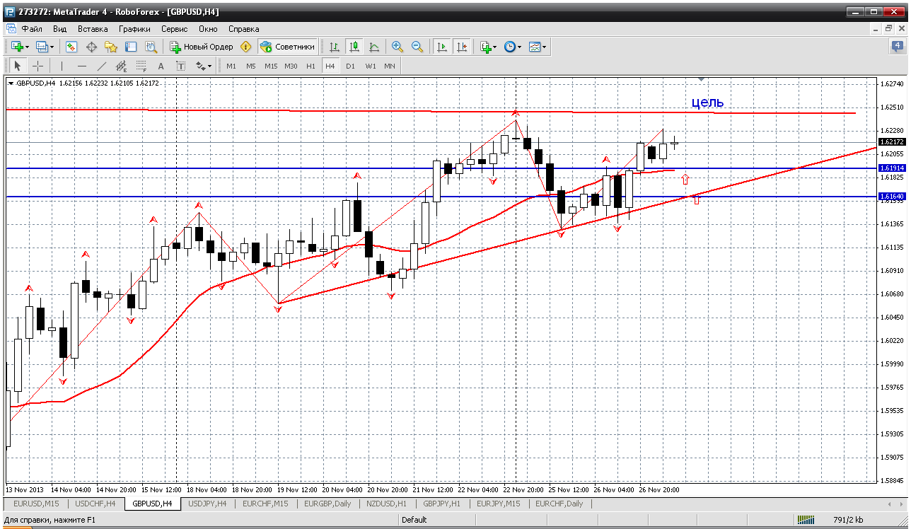Select the Equidistant Channel tool
This screenshot has height=529, width=911.
(122, 66)
